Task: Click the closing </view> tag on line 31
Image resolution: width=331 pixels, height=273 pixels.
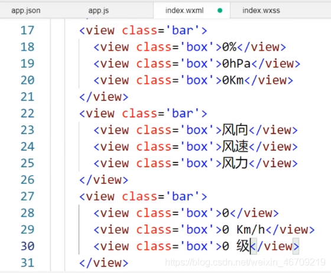Action: (x=103, y=263)
